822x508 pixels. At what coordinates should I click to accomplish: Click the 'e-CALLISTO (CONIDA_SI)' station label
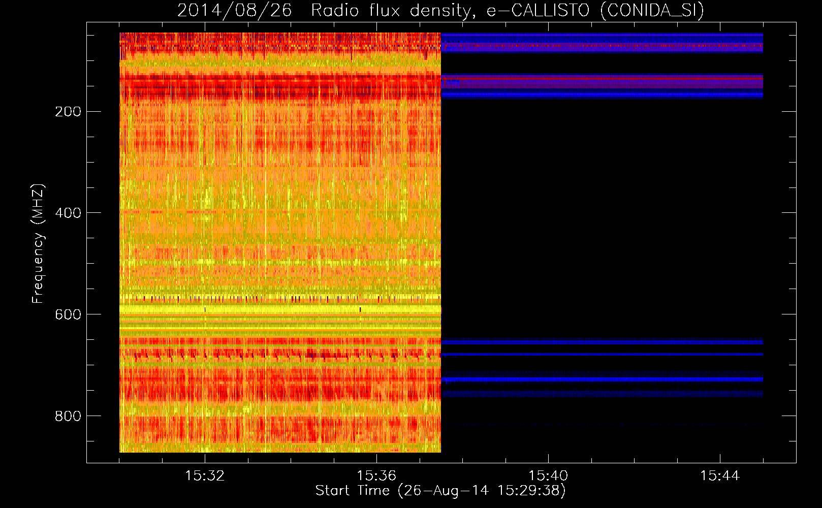[595, 10]
